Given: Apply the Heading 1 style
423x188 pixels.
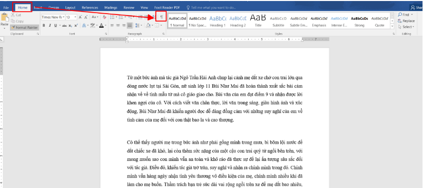Looking at the screenshot, I should pyautogui.click(x=218, y=21).
